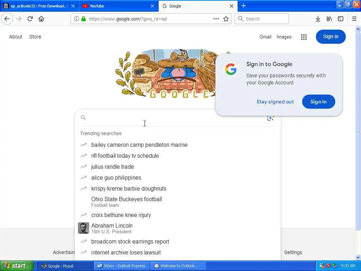Screen dimensions: 361x271
Task: Click Sign in inside the Google popup
Action: click(x=318, y=102)
